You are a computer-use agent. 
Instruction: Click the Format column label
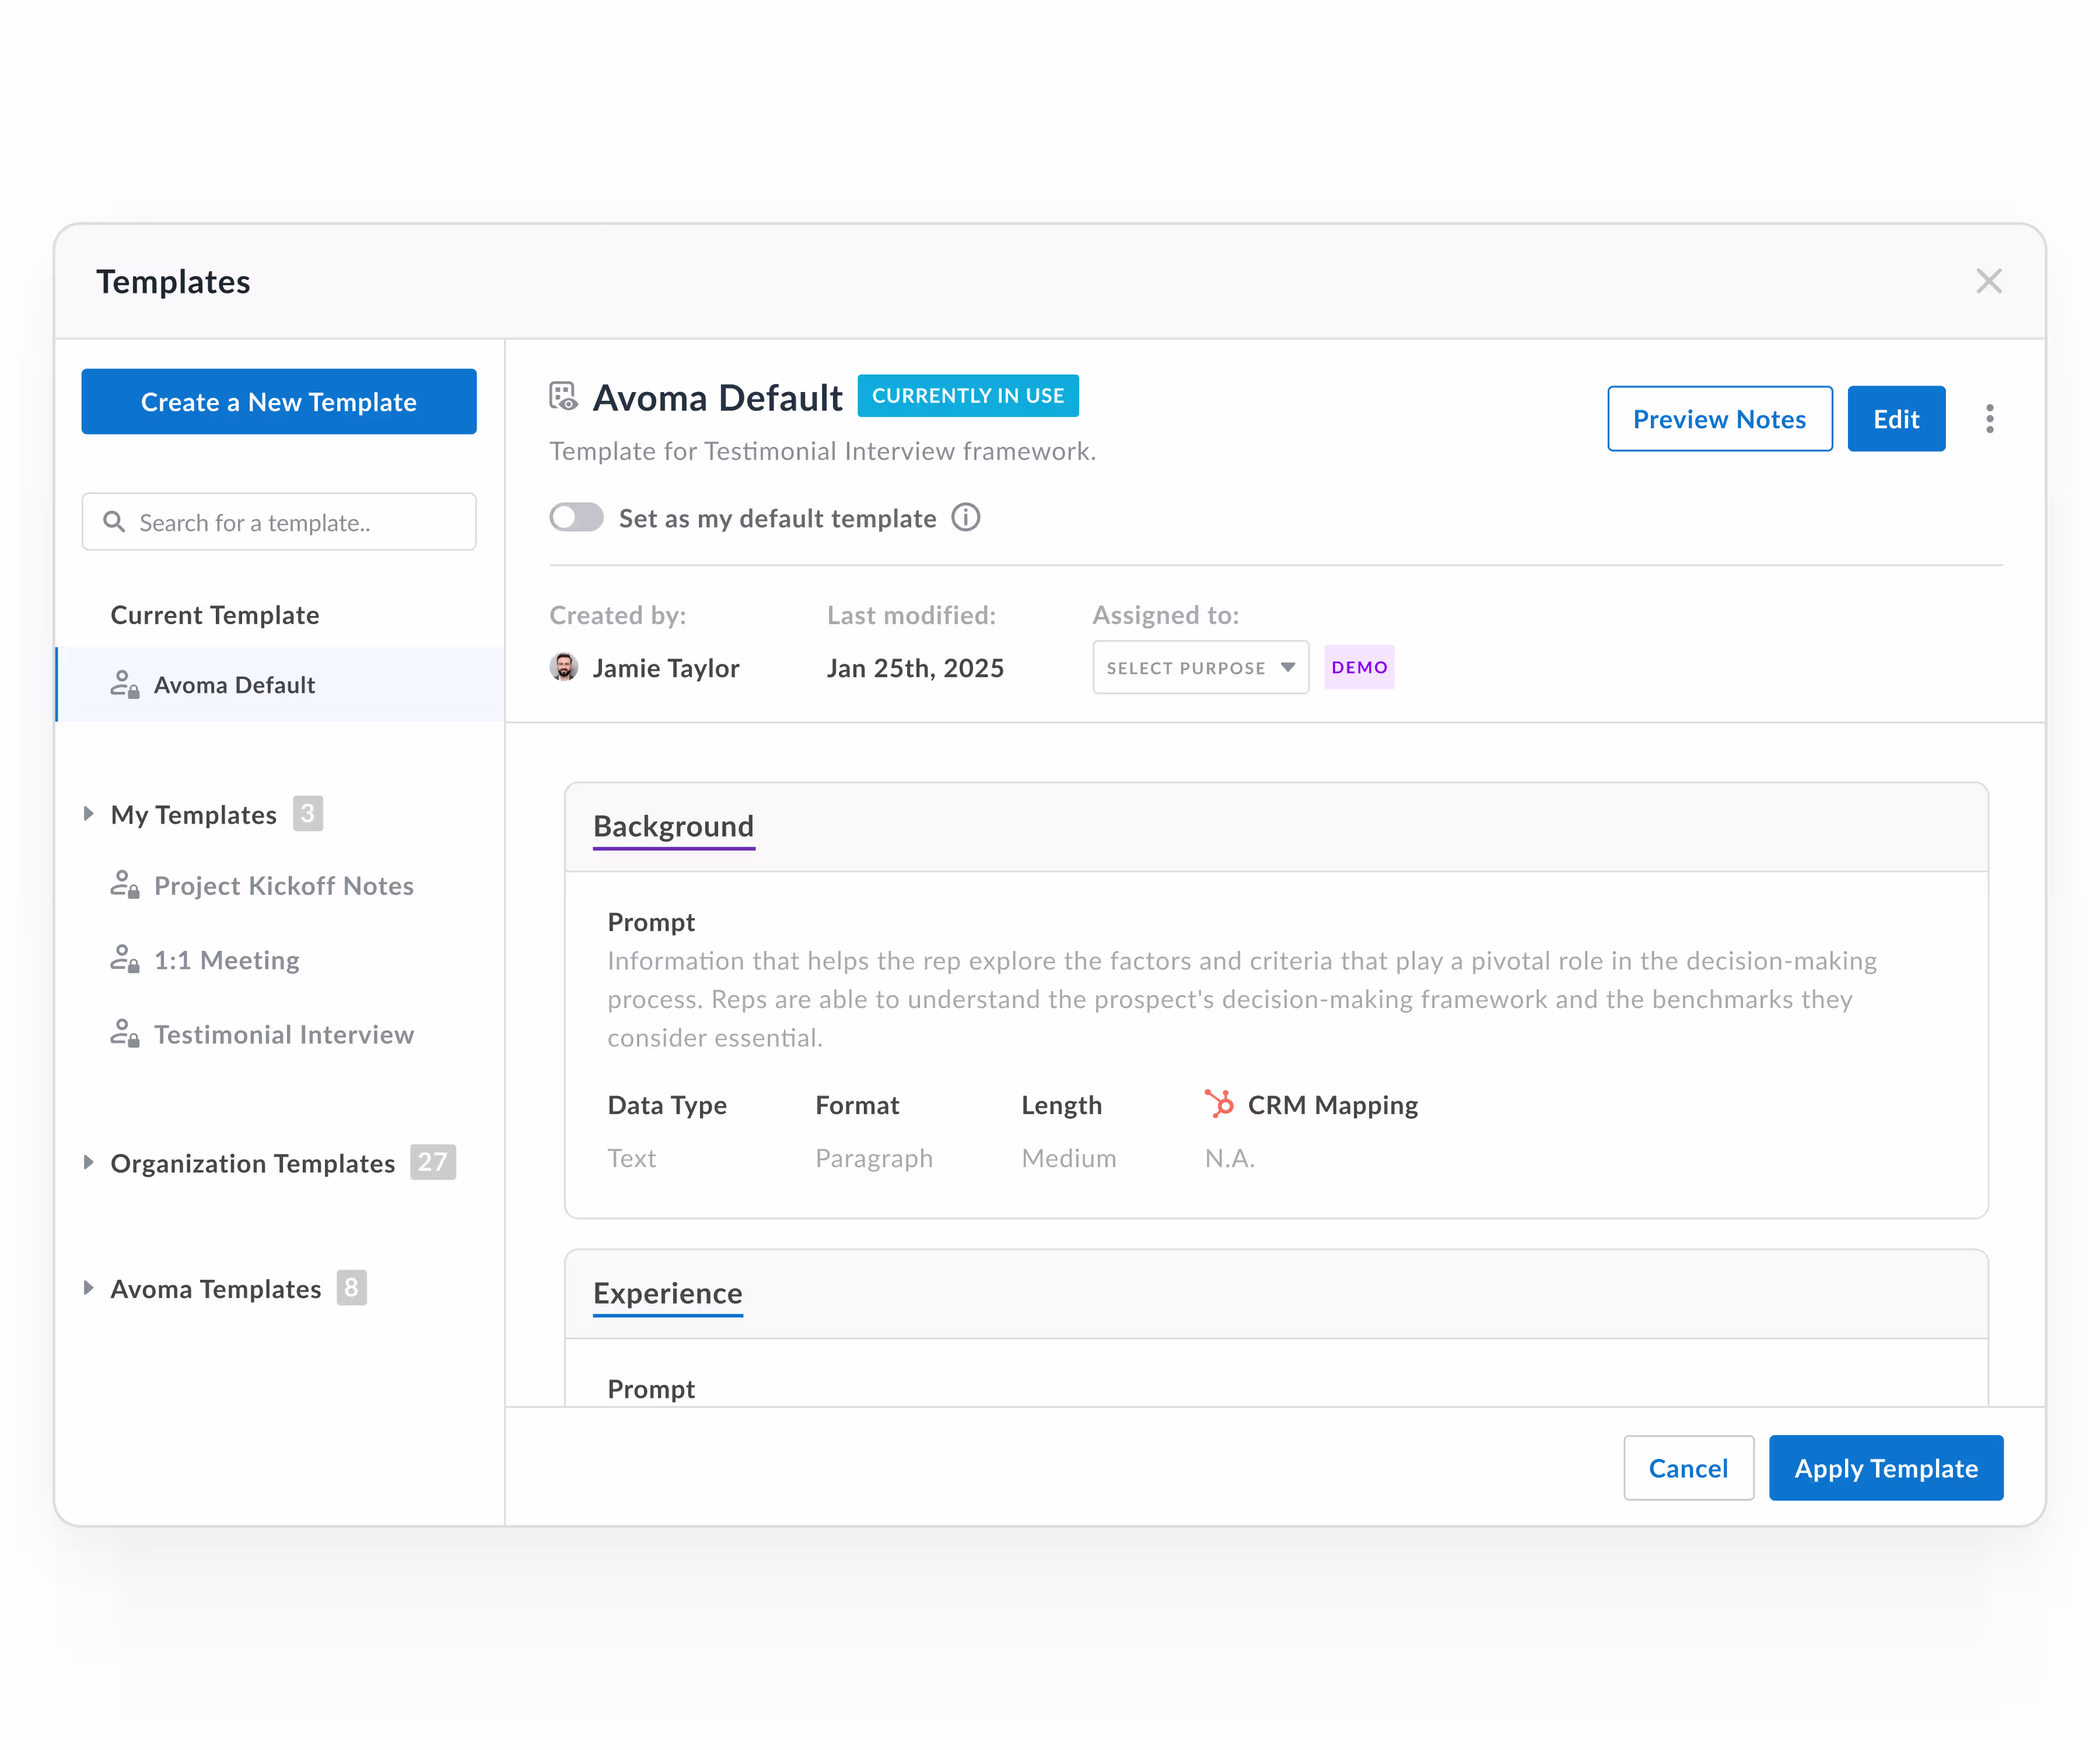pos(857,1105)
